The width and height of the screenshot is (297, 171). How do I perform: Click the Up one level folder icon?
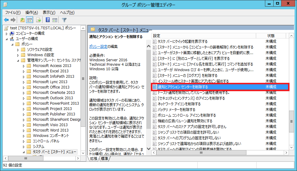point(22,20)
